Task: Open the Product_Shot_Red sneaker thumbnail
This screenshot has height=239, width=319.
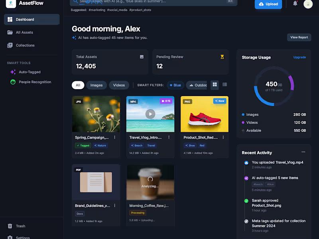Action: click(x=204, y=114)
